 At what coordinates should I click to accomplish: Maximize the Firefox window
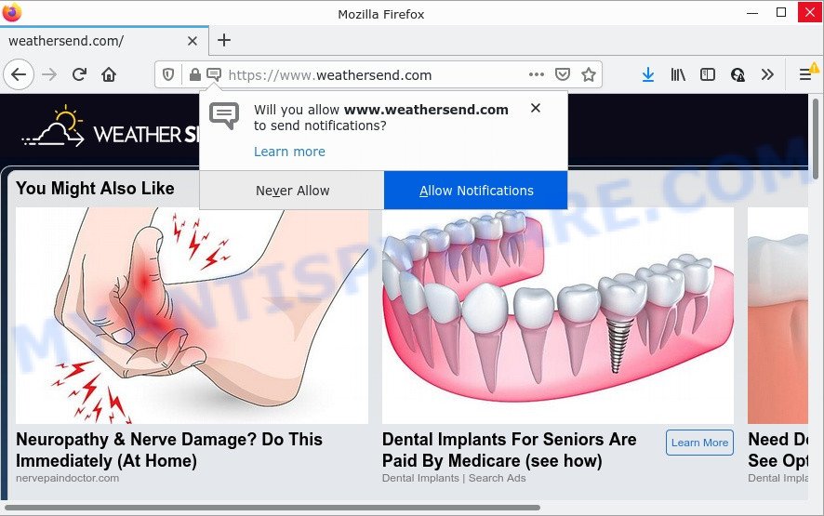pos(781,12)
